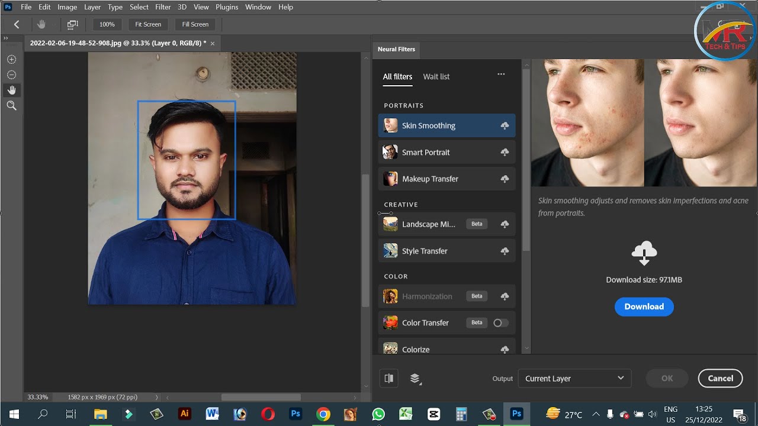The image size is (758, 426).
Task: Click the Photoshop Ps logo in menu bar
Action: (8, 7)
